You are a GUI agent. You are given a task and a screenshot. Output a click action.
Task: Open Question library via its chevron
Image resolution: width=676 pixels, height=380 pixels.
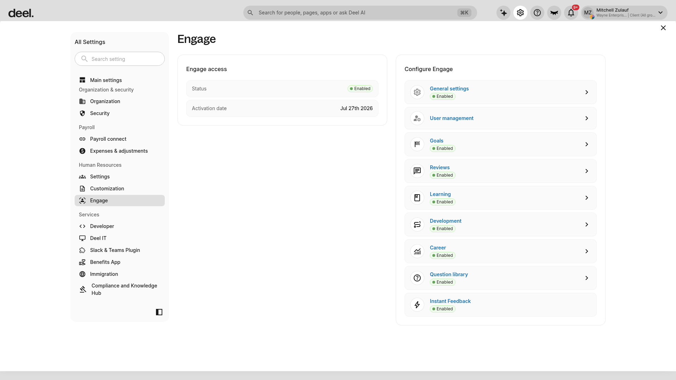(x=587, y=278)
